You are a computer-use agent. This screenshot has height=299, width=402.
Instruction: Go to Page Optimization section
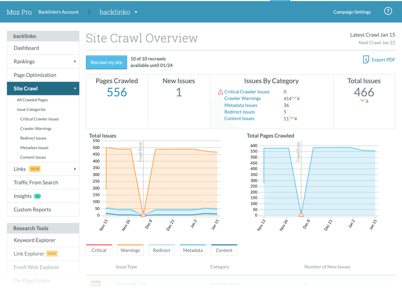pos(43,75)
